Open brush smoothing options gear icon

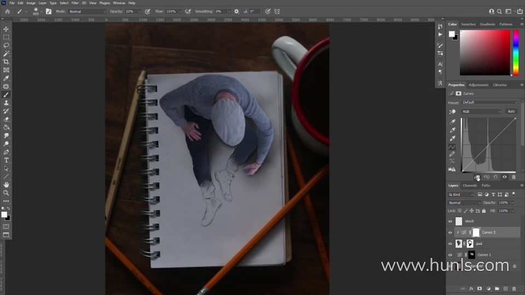[x=237, y=11]
